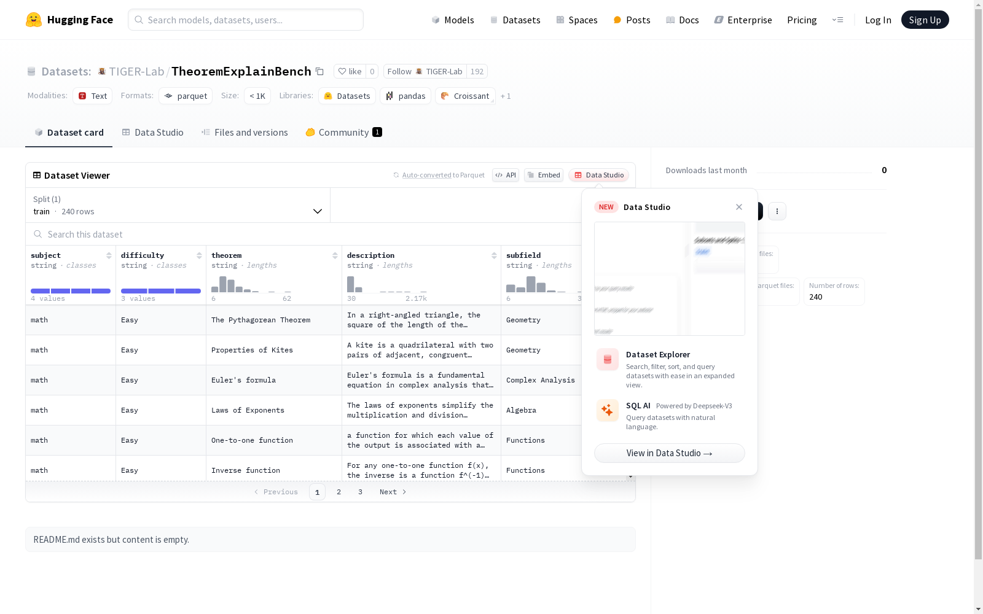Open the Files and versions tab

(x=245, y=132)
